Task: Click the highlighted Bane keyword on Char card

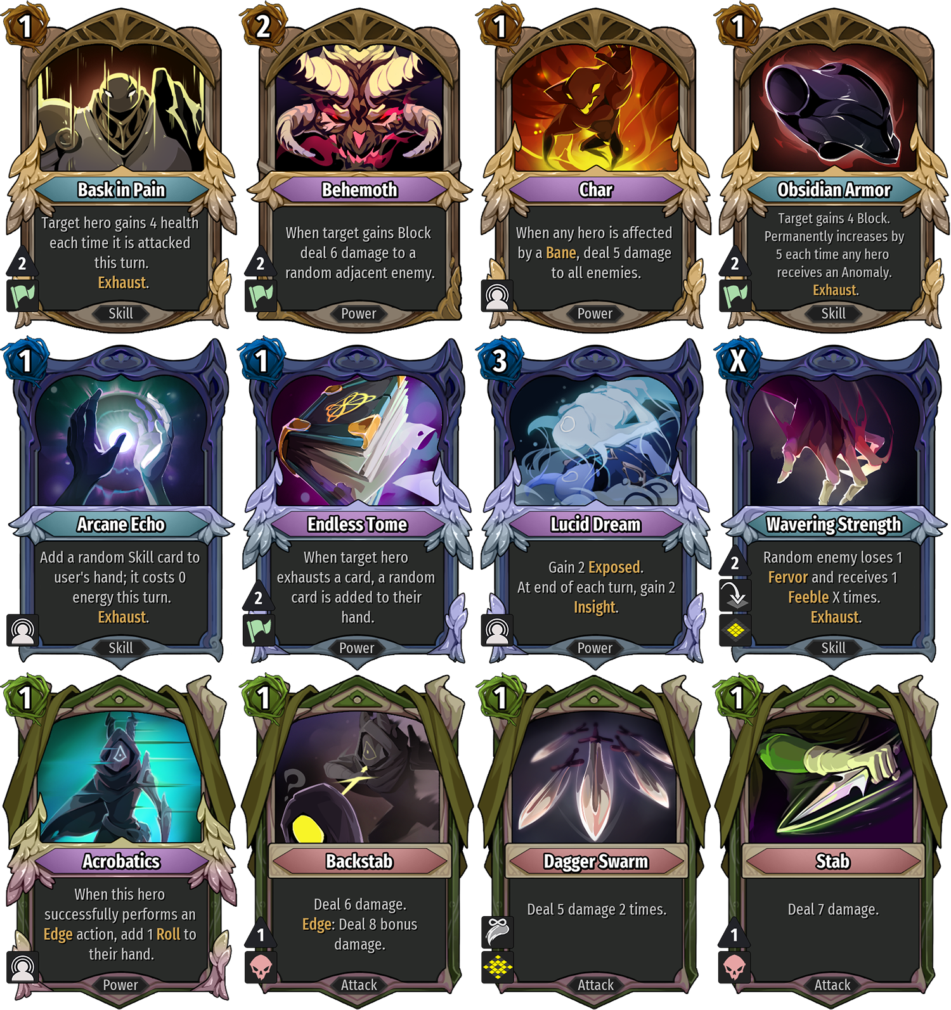Action: tap(561, 253)
